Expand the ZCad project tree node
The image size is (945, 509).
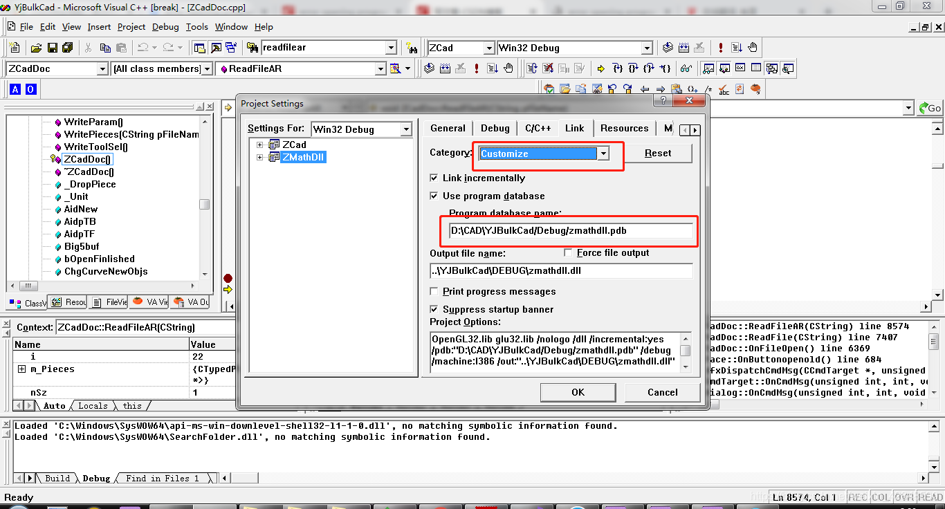[259, 145]
